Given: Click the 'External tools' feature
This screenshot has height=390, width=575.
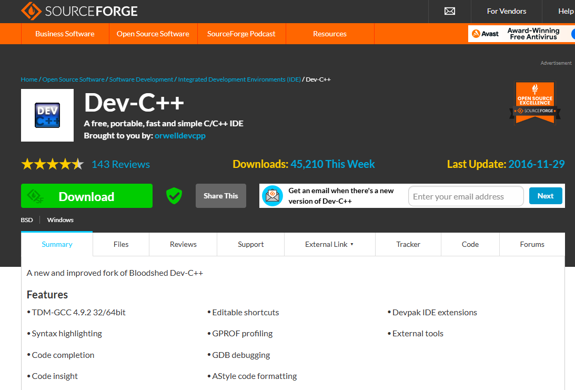Looking at the screenshot, I should [x=418, y=334].
